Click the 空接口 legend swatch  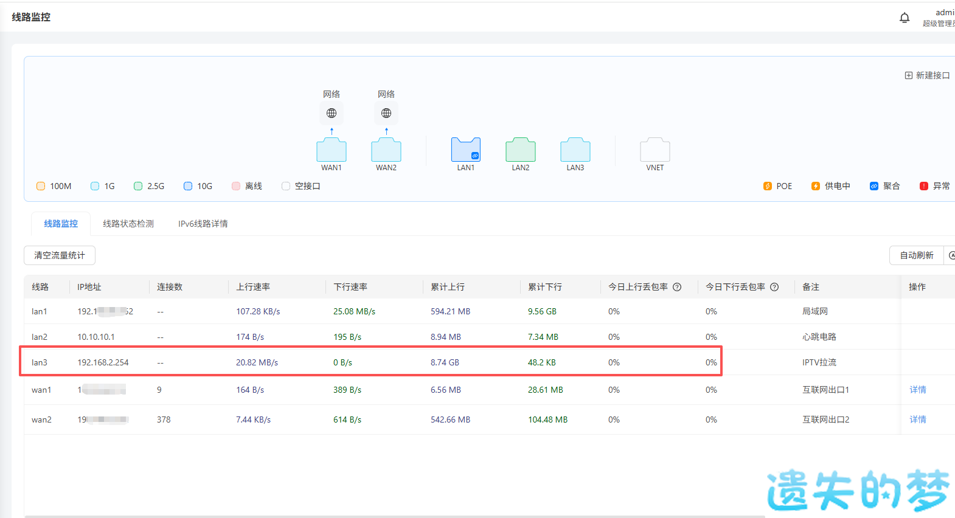tap(286, 186)
